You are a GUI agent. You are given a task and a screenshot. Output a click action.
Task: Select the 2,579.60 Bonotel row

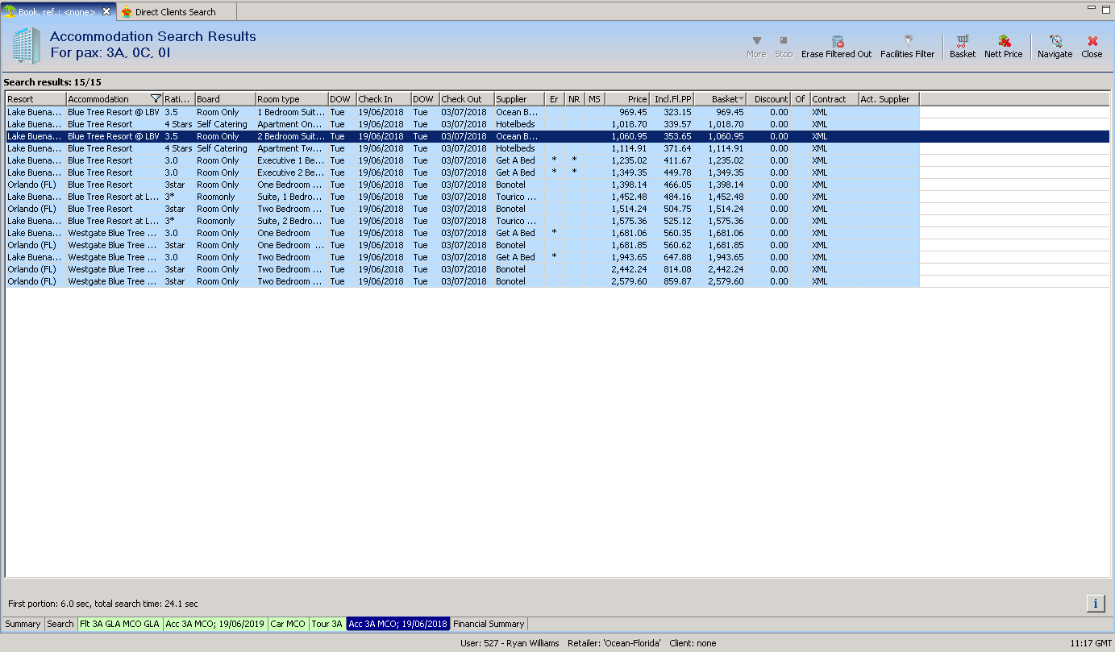click(516, 281)
